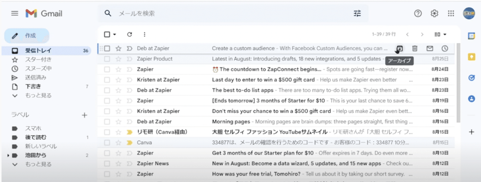This screenshot has height=182, width=481.
Task: Open search filter options icon
Action: pos(357,14)
